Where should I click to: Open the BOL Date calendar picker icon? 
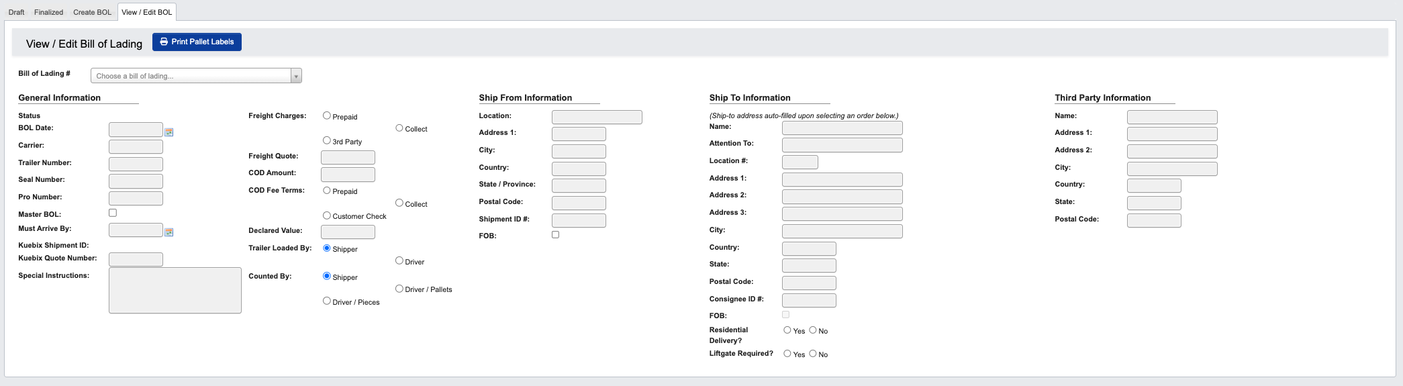click(169, 132)
